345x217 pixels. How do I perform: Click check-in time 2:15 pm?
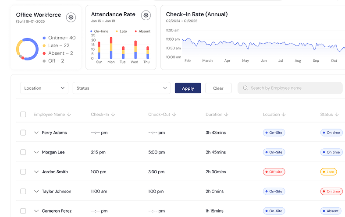98,152
